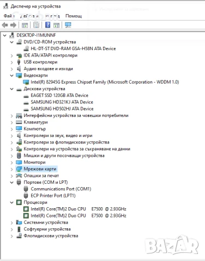
Task: Click the Системни устройства icon
Action: (x=19, y=222)
